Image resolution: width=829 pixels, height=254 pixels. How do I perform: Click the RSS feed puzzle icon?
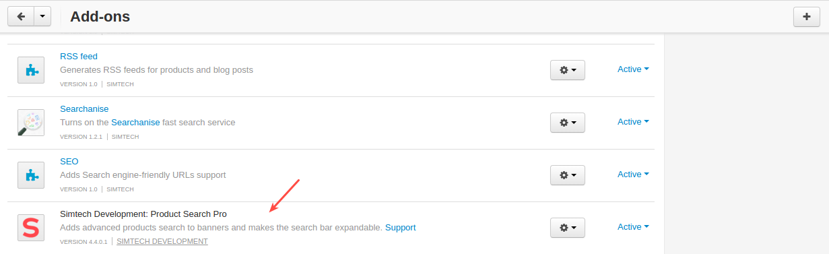pyautogui.click(x=31, y=70)
